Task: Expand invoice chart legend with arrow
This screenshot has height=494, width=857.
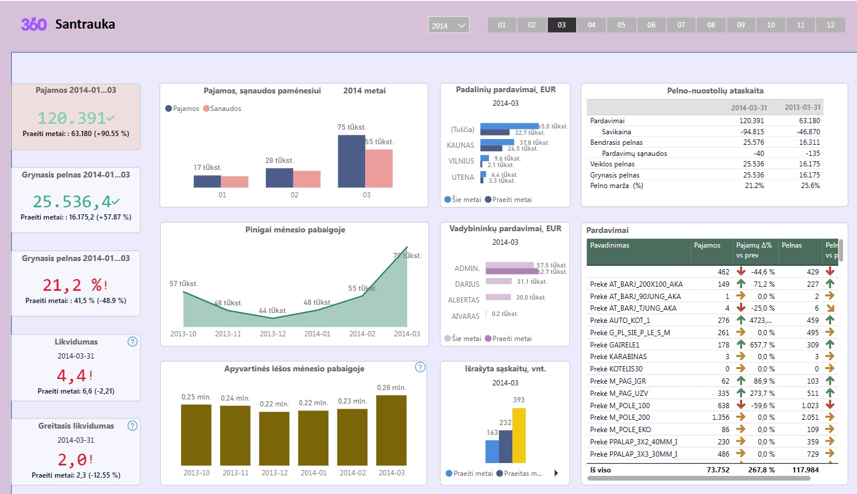Action: tap(556, 474)
